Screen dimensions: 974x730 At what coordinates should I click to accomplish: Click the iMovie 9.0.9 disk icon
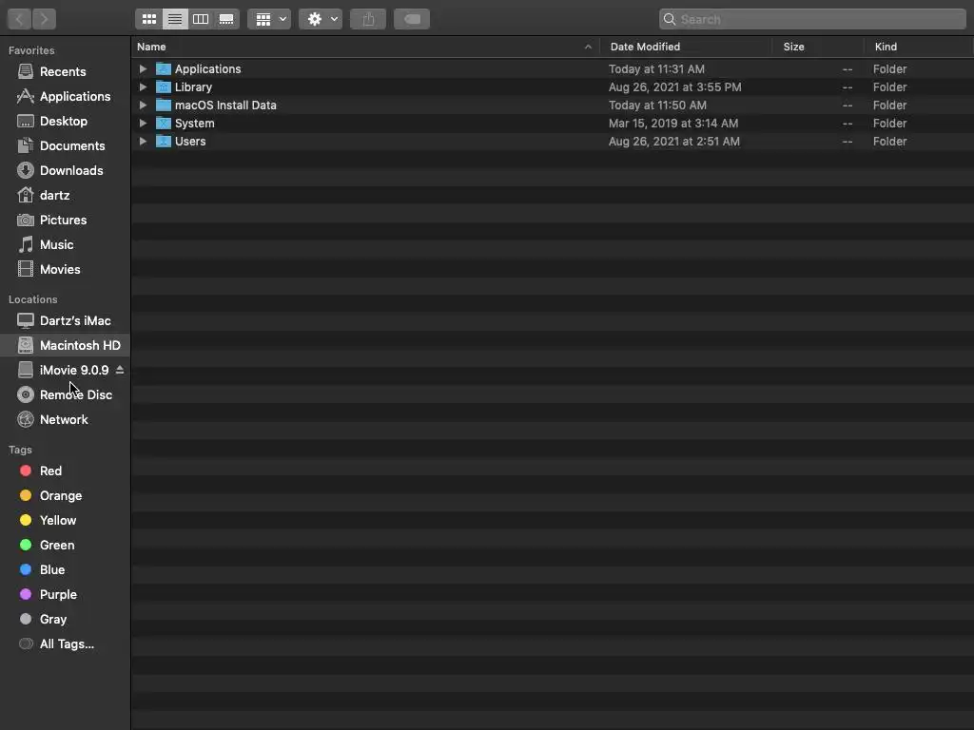[26, 370]
